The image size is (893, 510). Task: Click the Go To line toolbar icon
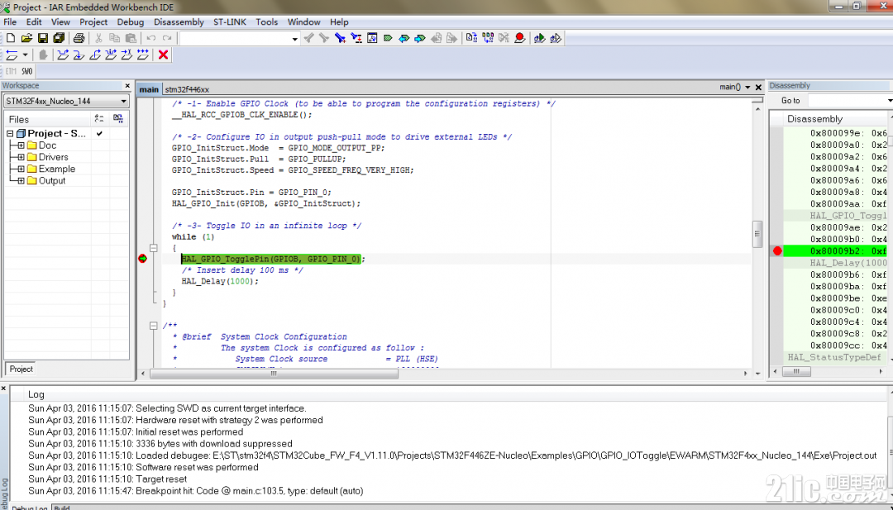372,38
